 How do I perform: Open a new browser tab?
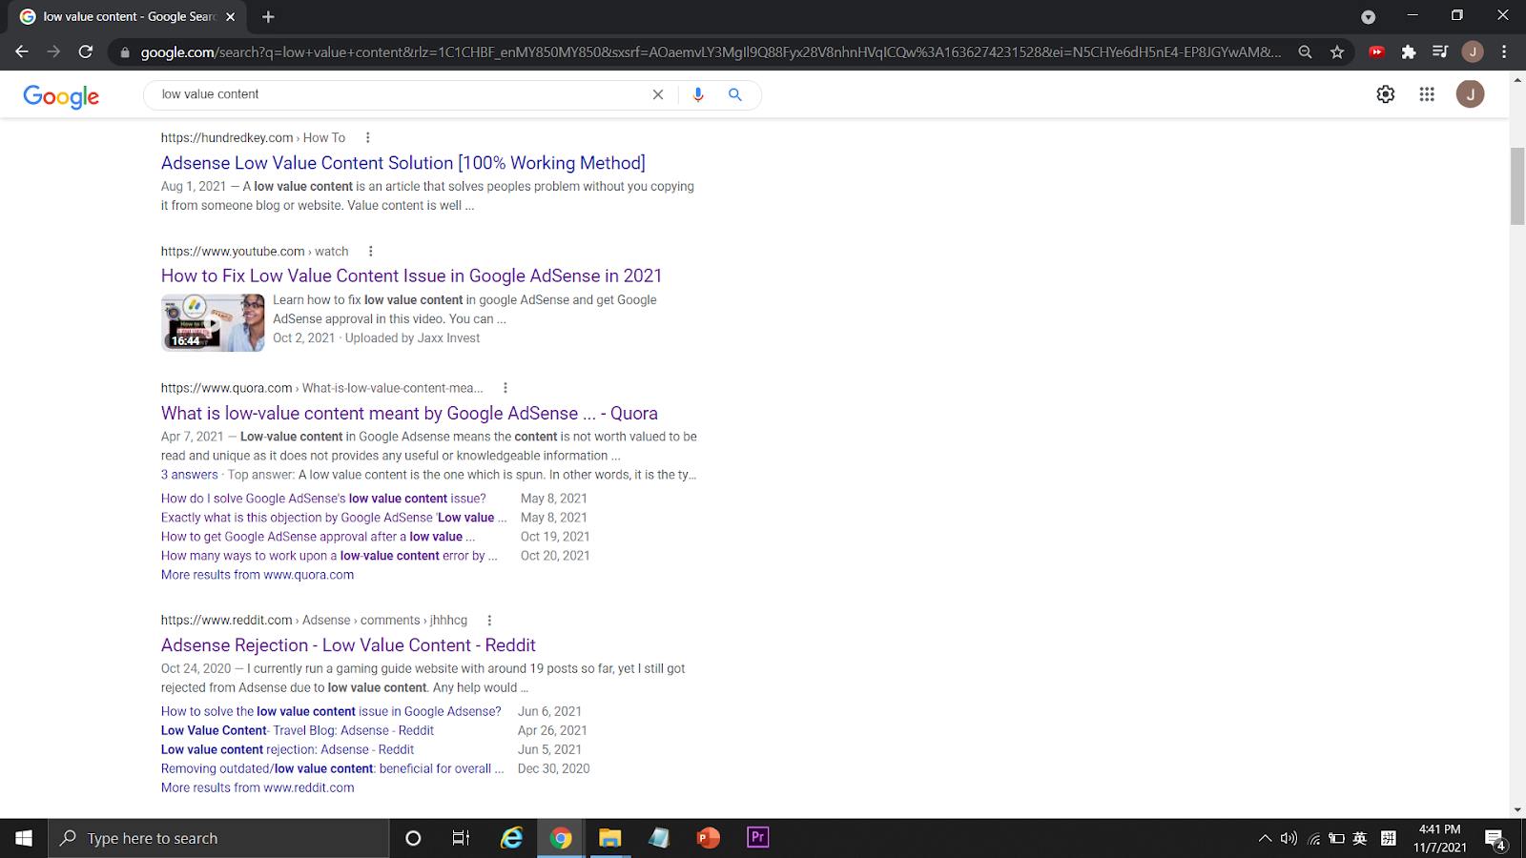coord(268,16)
